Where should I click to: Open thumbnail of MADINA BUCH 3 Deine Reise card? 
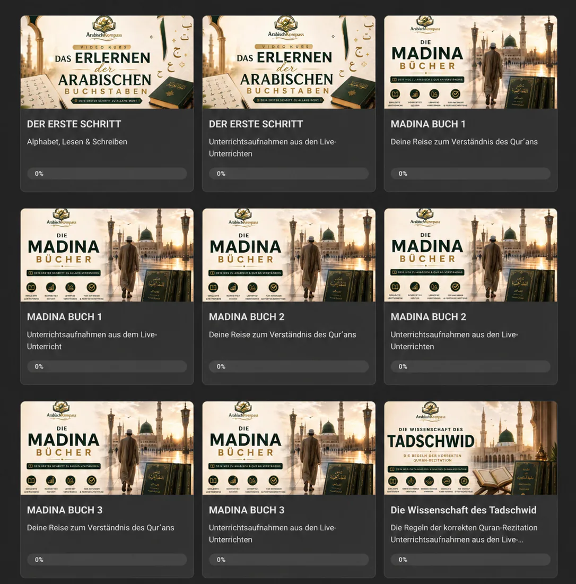point(107,448)
